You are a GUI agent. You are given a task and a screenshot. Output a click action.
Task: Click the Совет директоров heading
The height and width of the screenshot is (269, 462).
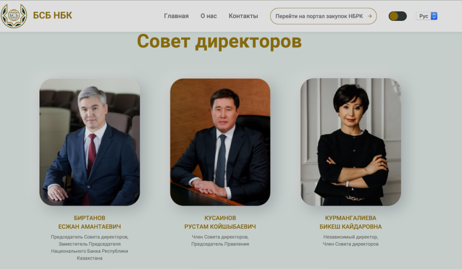(x=219, y=41)
